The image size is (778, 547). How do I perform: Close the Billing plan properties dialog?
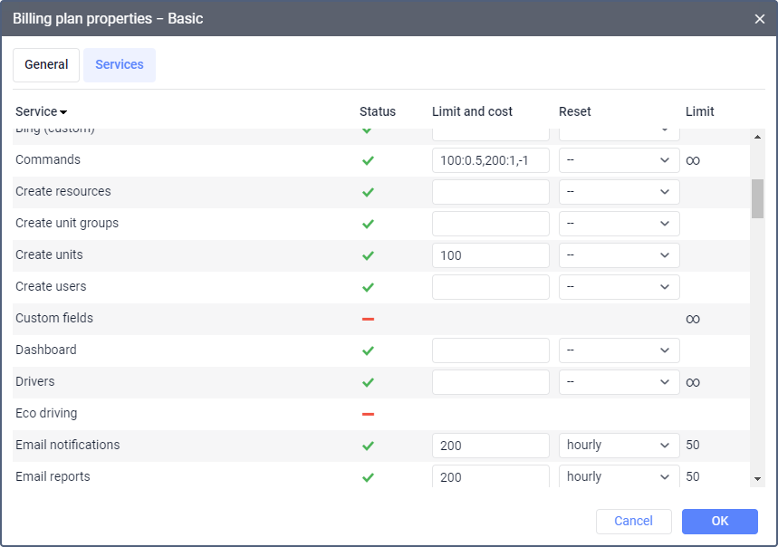click(x=759, y=19)
